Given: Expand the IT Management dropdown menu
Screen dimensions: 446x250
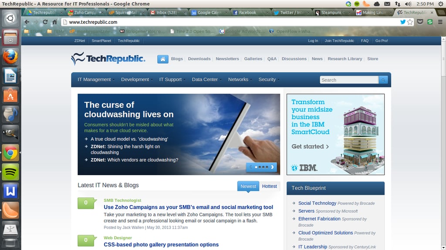Looking at the screenshot, I should pos(96,80).
